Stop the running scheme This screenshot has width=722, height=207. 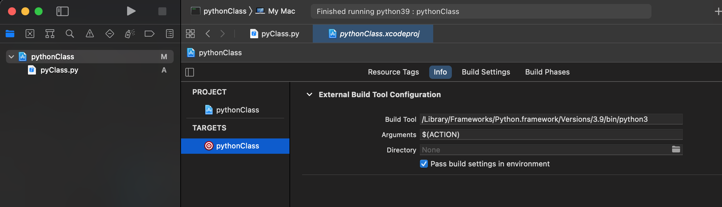(x=162, y=11)
